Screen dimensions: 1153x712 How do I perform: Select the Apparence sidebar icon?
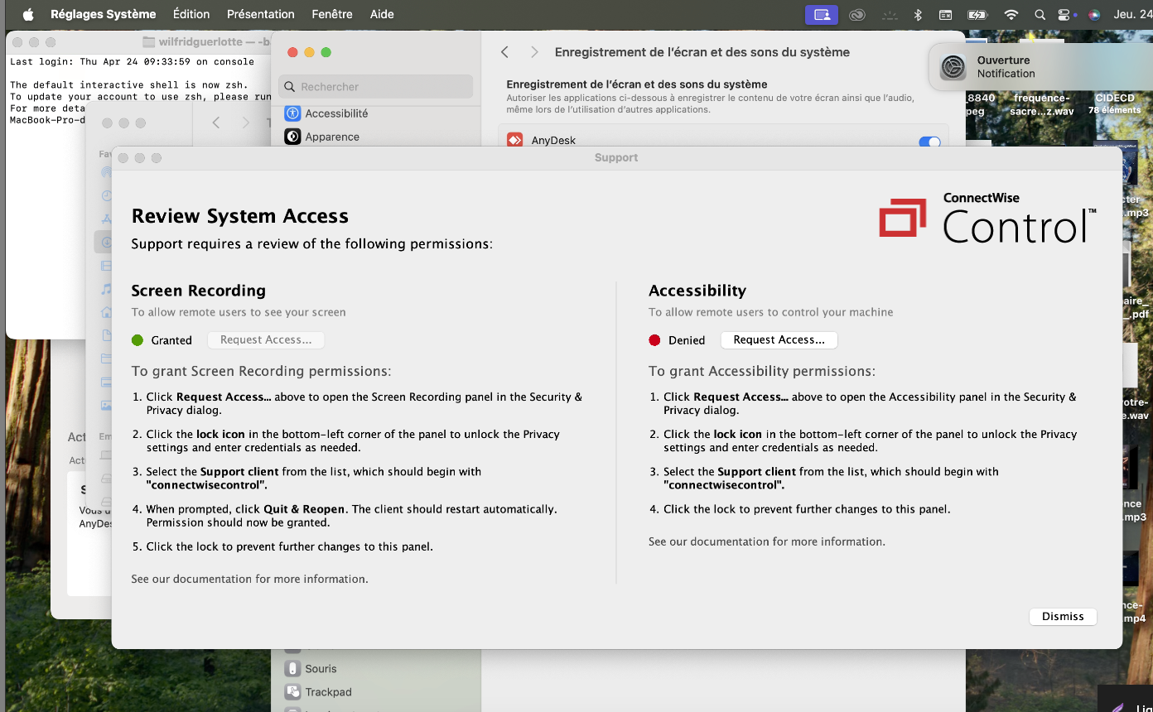coord(292,137)
